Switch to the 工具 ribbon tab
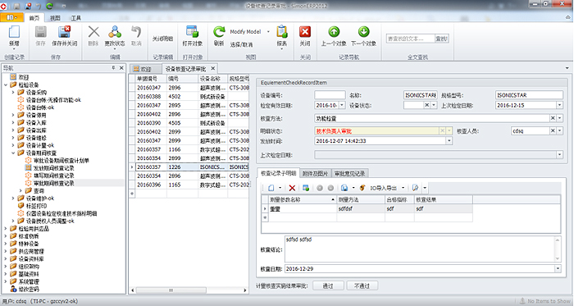Screen dimensions: 574x306 [x=75, y=18]
